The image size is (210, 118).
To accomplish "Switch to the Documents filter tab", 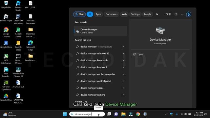I will 112,14.
